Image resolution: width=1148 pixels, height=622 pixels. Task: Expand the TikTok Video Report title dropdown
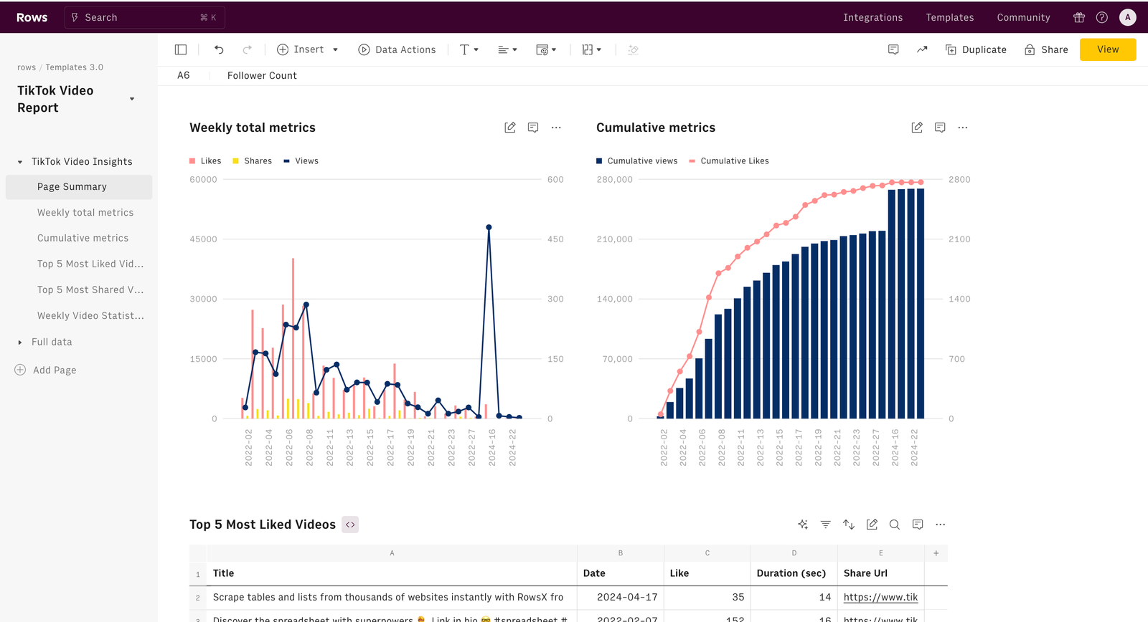click(132, 99)
